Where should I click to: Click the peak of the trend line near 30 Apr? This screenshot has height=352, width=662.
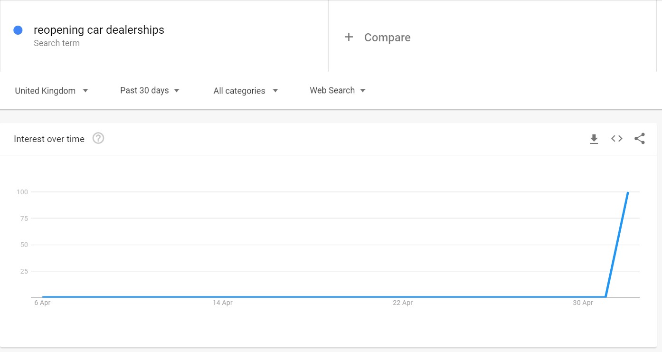click(628, 192)
